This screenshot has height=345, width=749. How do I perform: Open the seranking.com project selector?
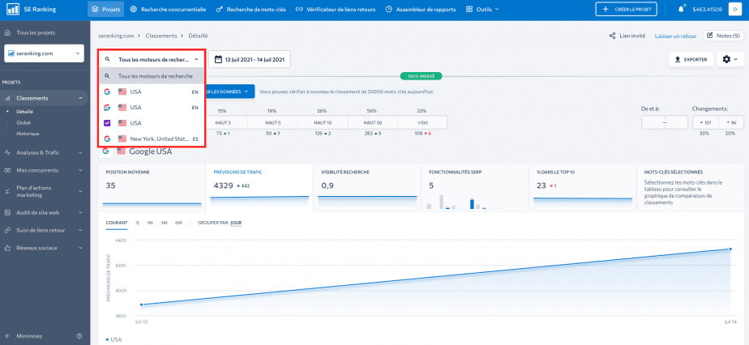coord(44,53)
